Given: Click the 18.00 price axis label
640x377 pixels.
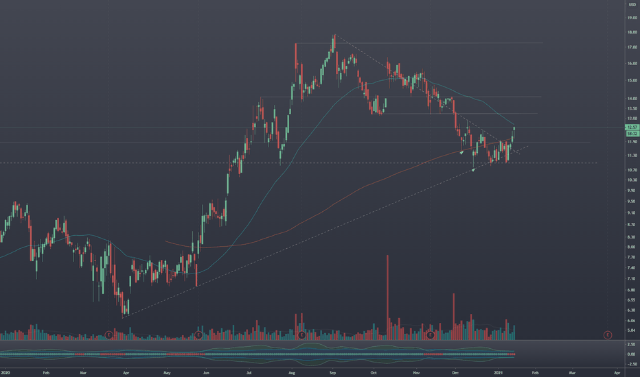Looking at the screenshot, I should coord(632,32).
